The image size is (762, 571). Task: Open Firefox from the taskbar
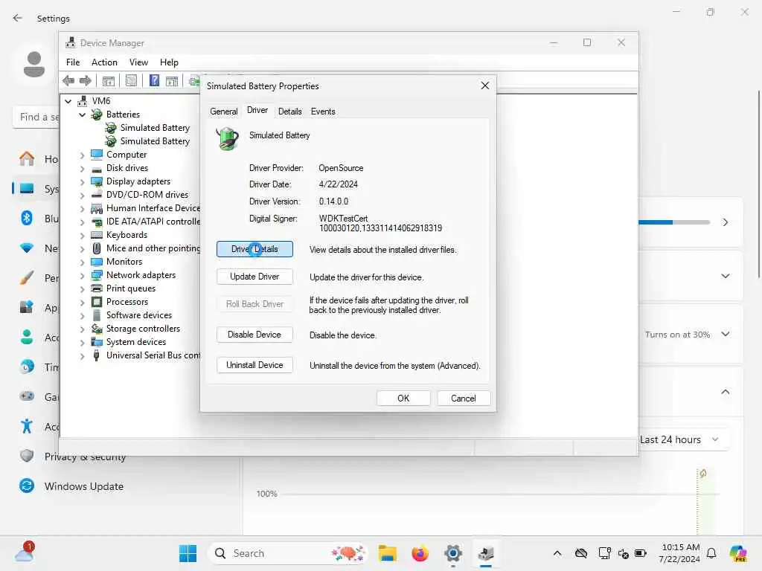420,553
